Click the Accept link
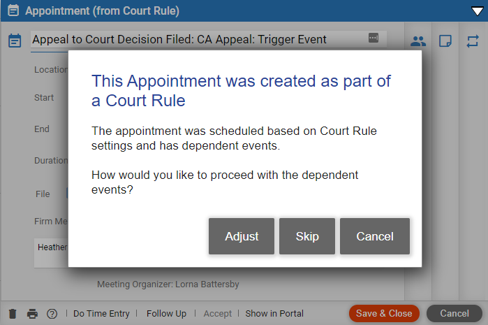 (x=218, y=314)
